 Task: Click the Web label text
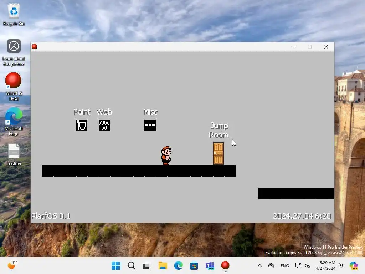(104, 112)
